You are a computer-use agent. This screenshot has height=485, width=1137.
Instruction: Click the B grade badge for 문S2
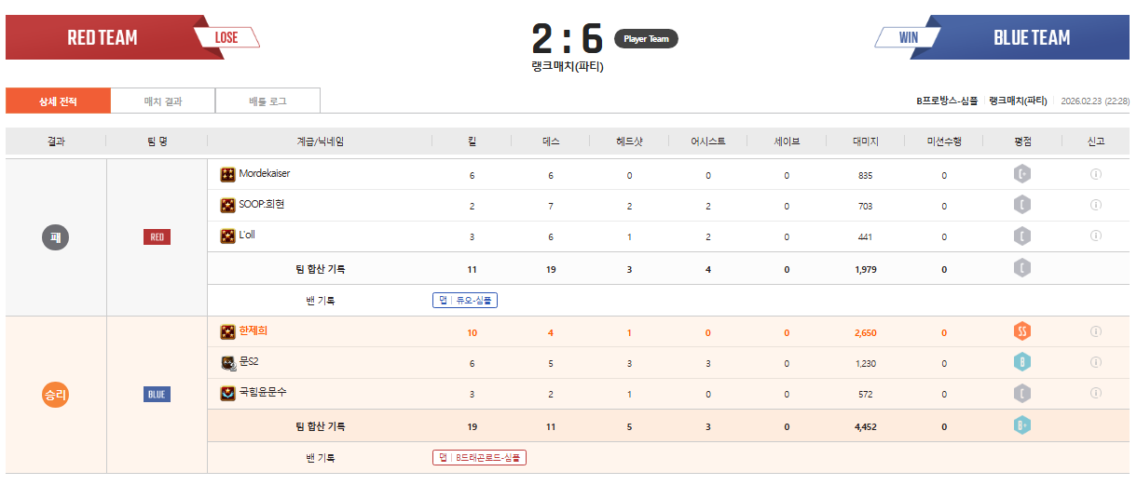tap(1022, 363)
